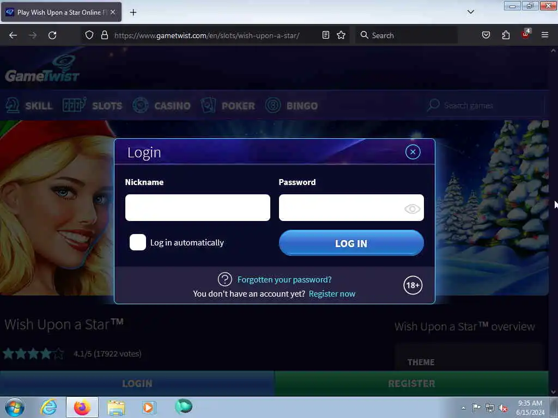This screenshot has height=418, width=558.
Task: Click the Firefox Search box
Action: (x=406, y=35)
